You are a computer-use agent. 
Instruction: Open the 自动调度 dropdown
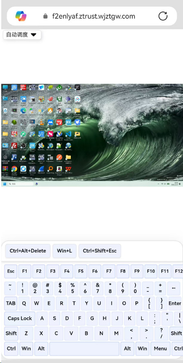click(x=22, y=35)
